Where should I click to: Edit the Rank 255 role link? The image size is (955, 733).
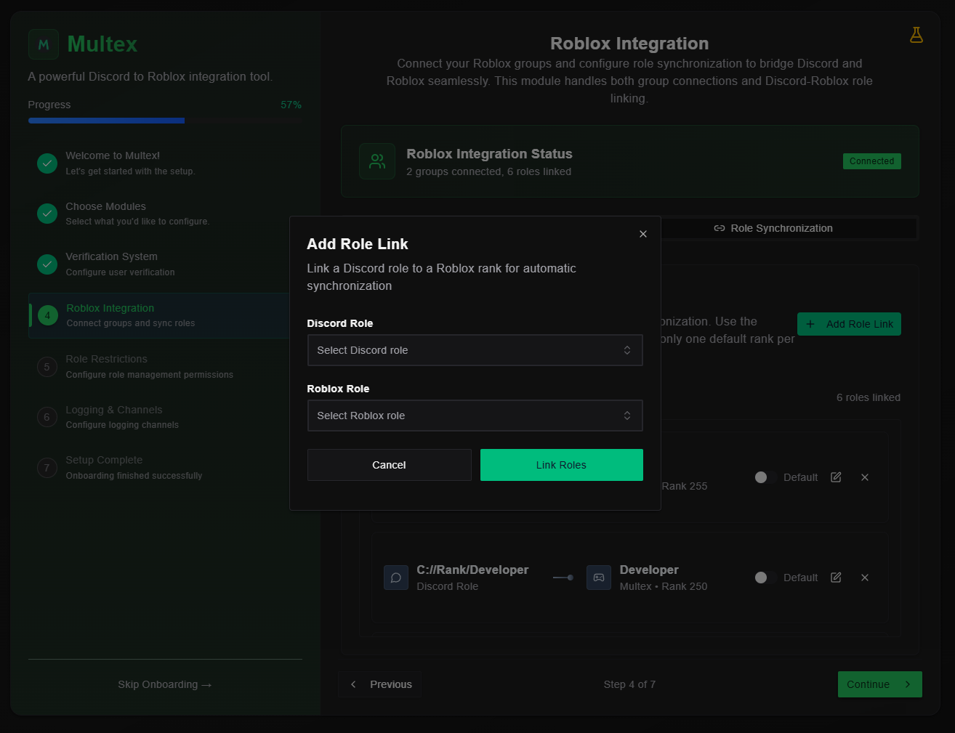[x=836, y=477]
